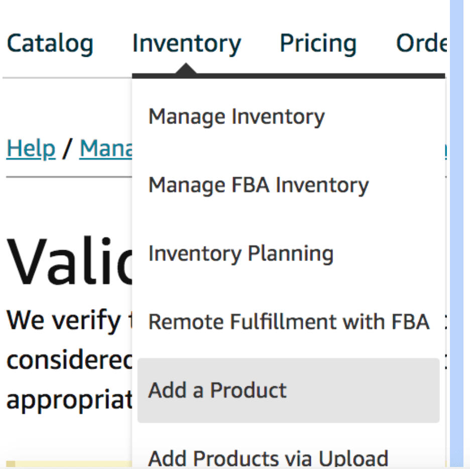Image resolution: width=470 pixels, height=469 pixels.
Task: Click the blue vertical scrollbar track
Action: click(x=456, y=234)
